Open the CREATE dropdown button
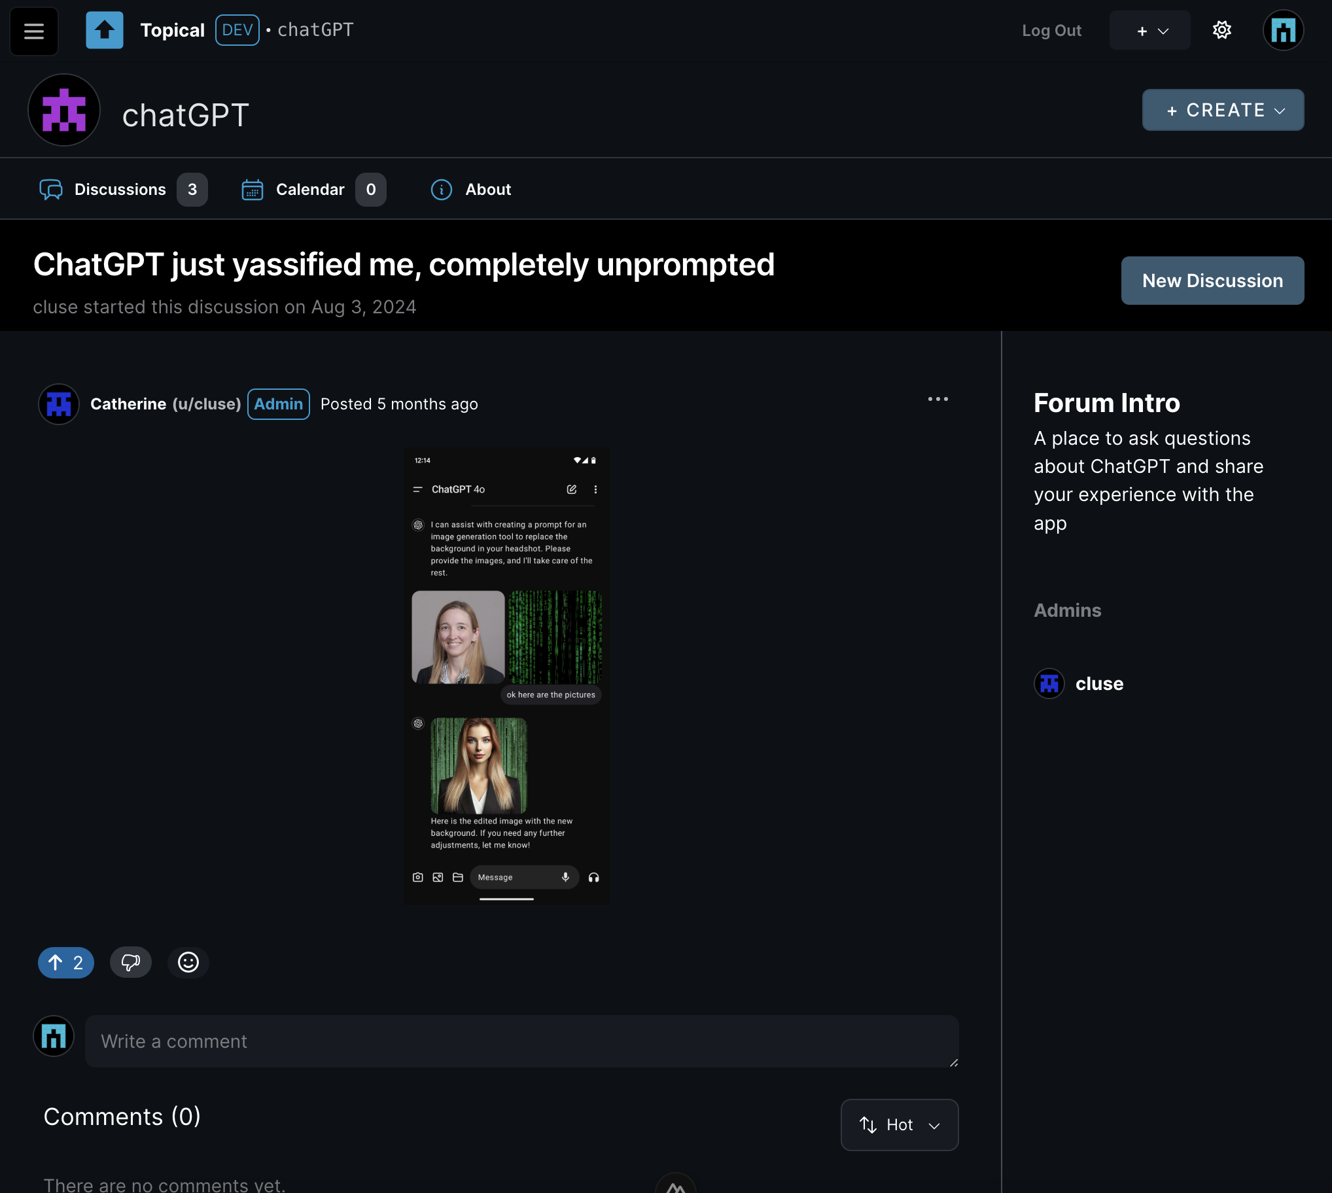This screenshot has height=1193, width=1332. click(x=1223, y=110)
